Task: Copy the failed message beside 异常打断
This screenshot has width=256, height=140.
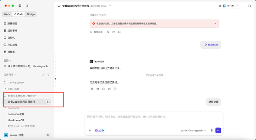Action: click(108, 32)
